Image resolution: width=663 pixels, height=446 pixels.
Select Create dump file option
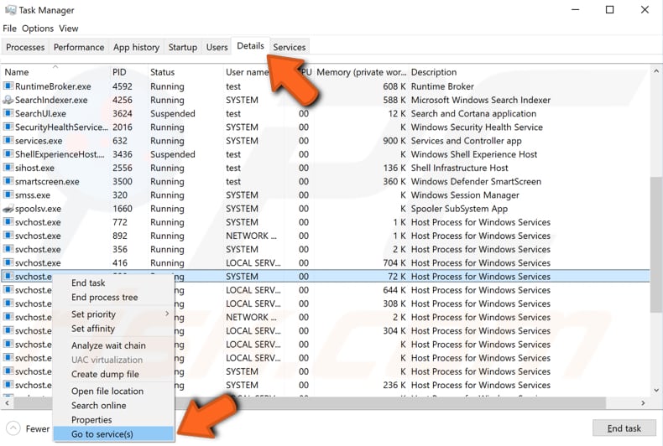tap(105, 374)
